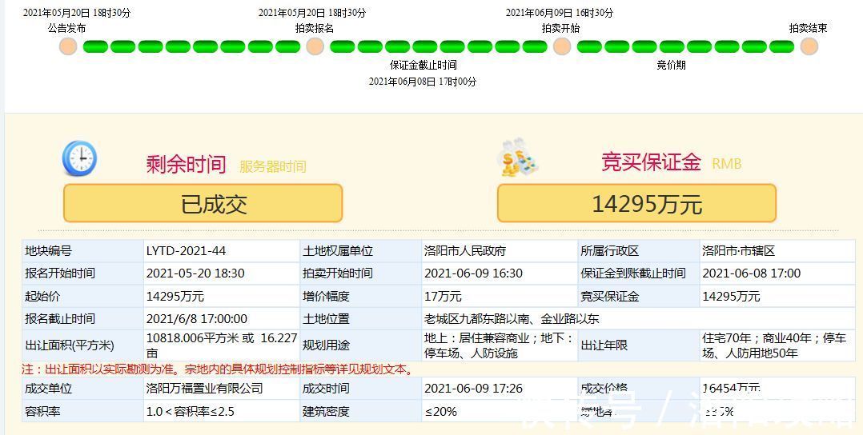Image resolution: width=863 pixels, height=435 pixels.
Task: Click the clock icon beside 剩余时间
Action: (79, 158)
